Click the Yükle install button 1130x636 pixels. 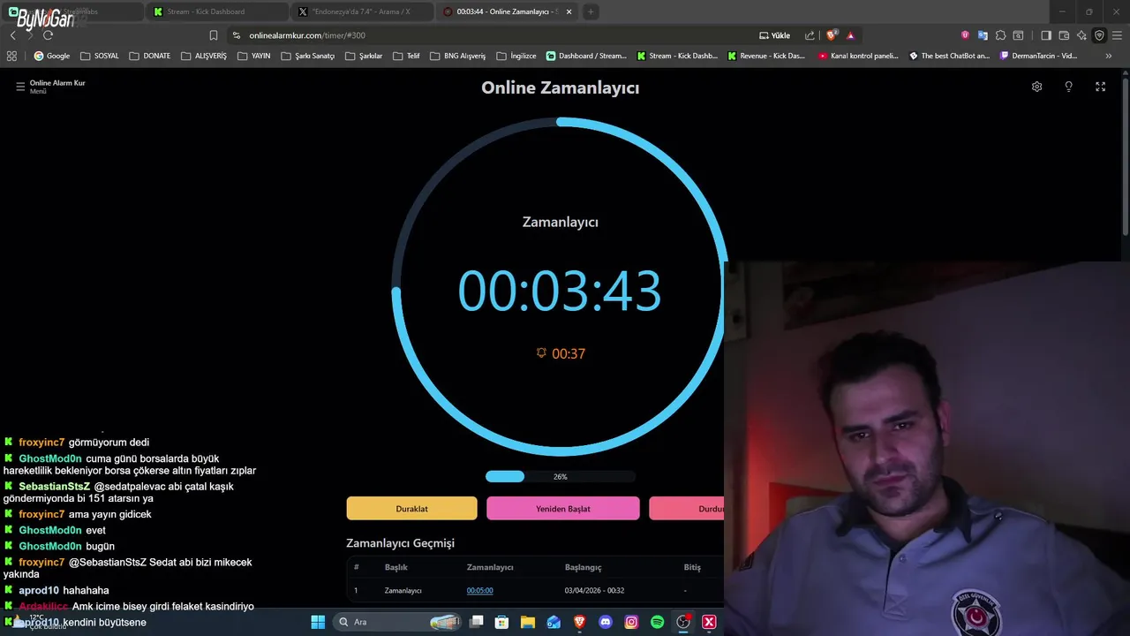pyautogui.click(x=774, y=35)
